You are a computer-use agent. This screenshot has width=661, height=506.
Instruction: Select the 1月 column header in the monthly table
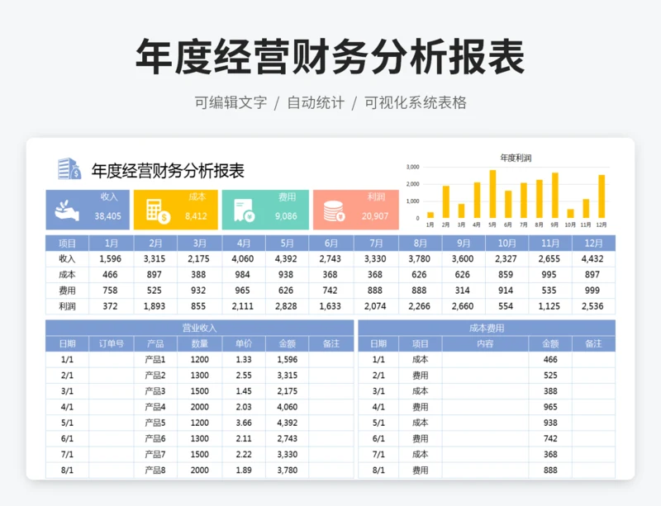click(112, 244)
